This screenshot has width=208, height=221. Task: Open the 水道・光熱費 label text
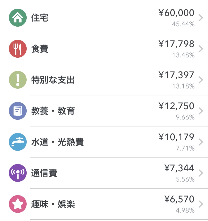tap(57, 142)
